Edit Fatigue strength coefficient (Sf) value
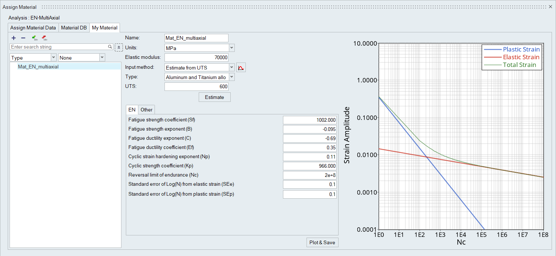Viewport: 556px width, 256px height. coord(310,120)
